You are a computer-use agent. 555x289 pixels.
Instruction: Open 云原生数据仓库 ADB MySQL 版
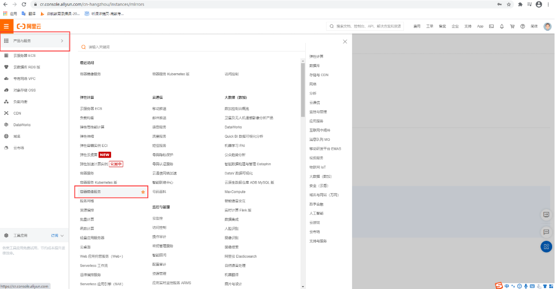[x=249, y=183]
